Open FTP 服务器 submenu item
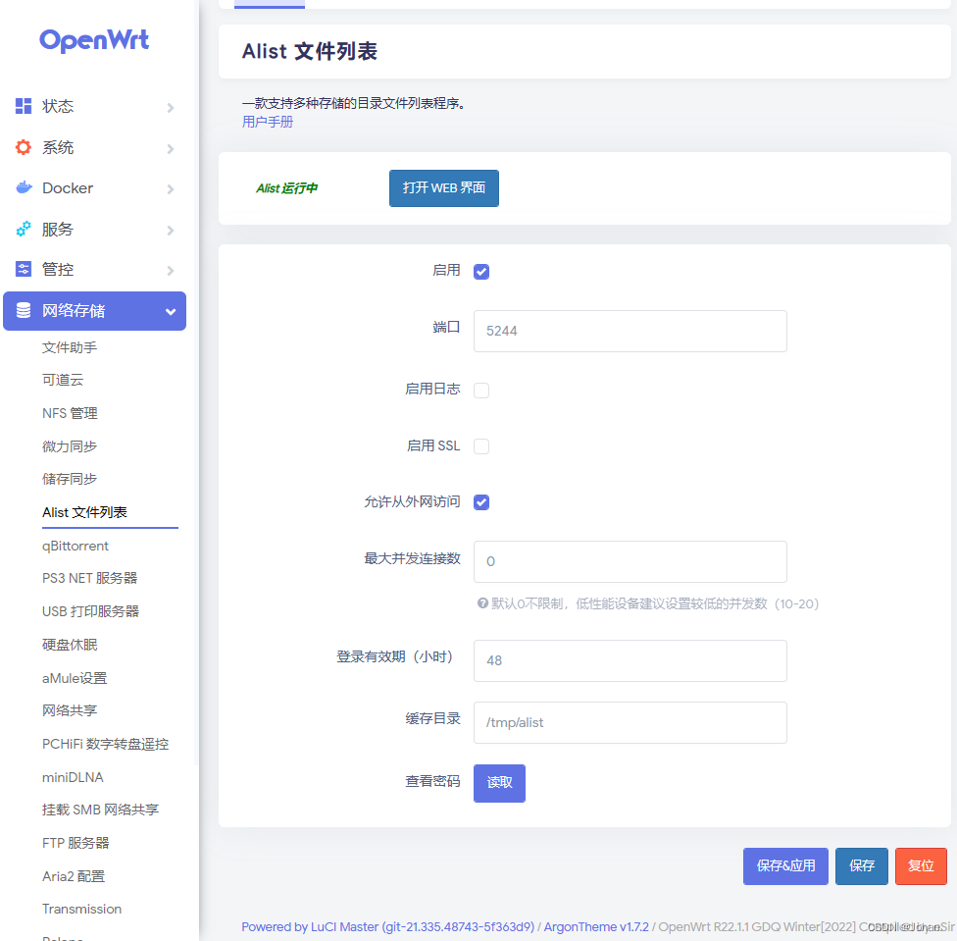The image size is (957, 941). pyautogui.click(x=76, y=843)
